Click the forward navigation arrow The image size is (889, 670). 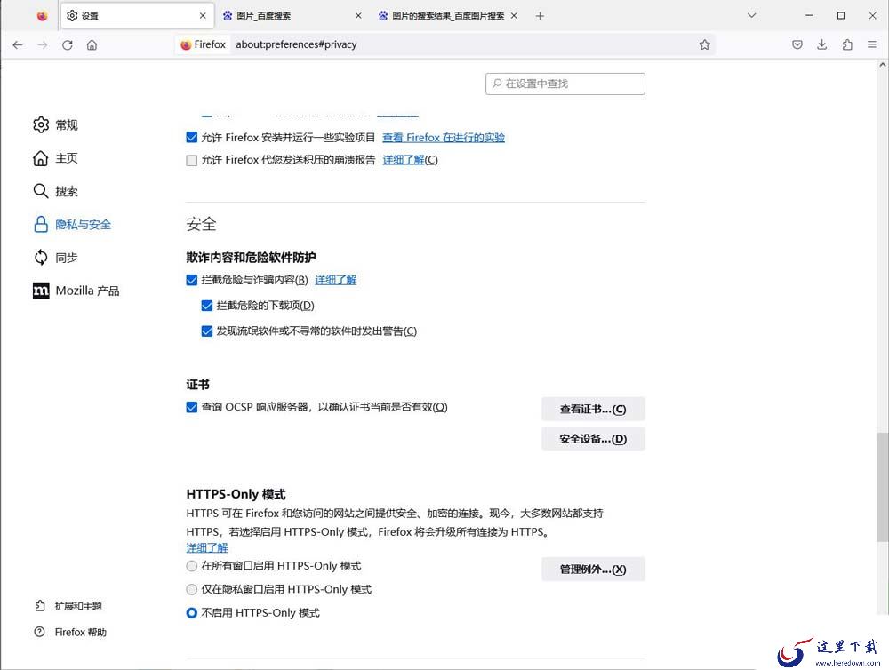[x=43, y=44]
